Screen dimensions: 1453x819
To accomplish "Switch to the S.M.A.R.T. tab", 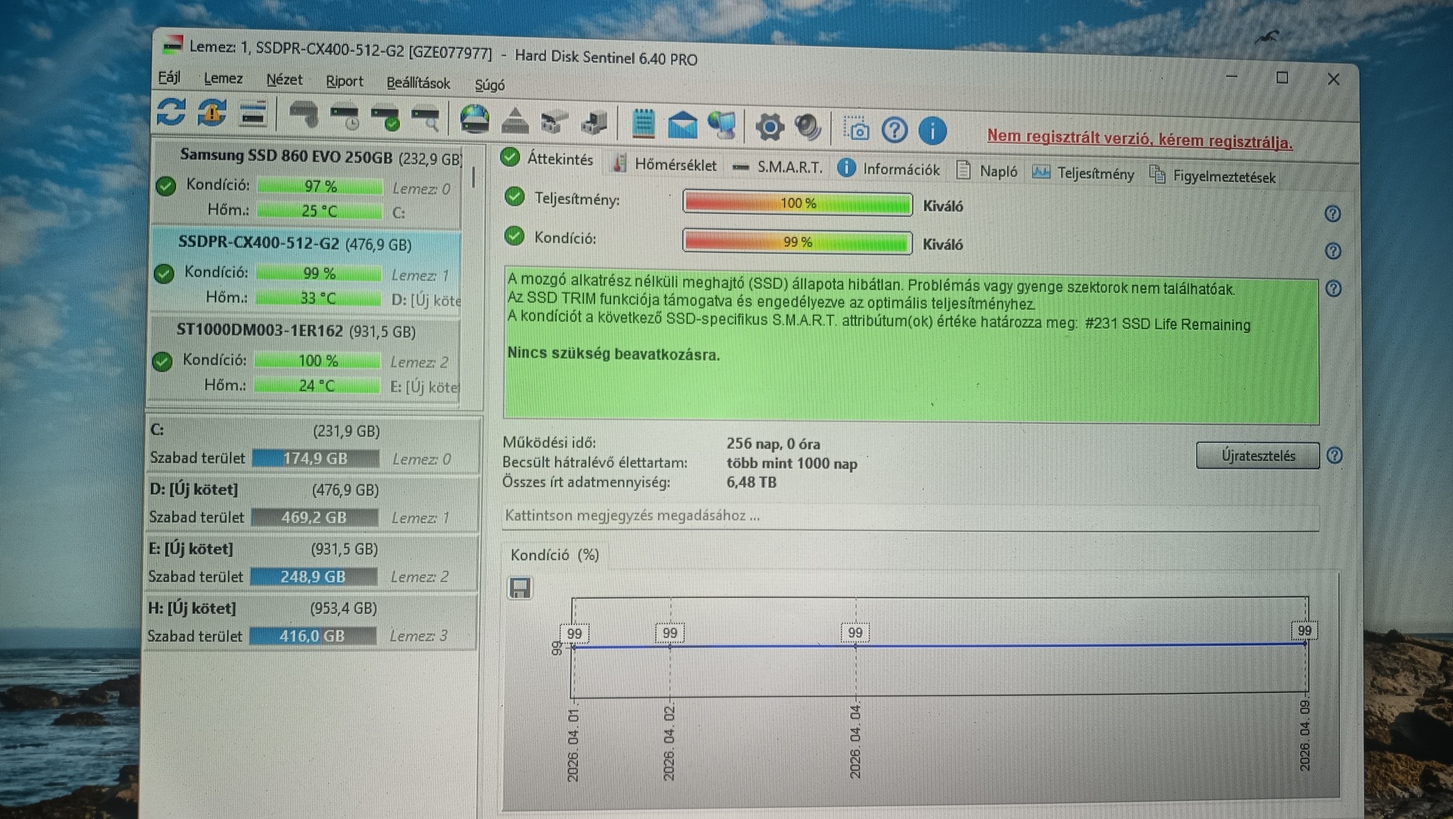I will (788, 167).
